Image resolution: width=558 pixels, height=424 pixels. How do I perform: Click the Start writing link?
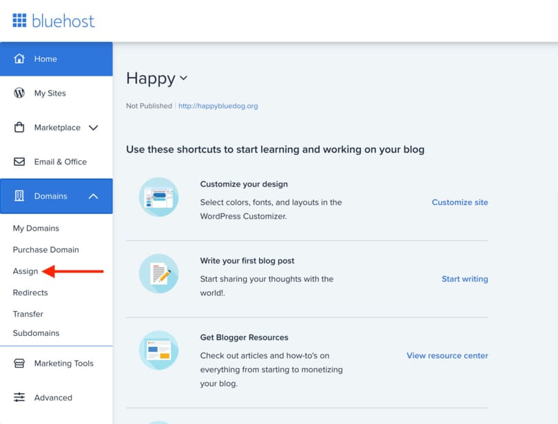465,279
